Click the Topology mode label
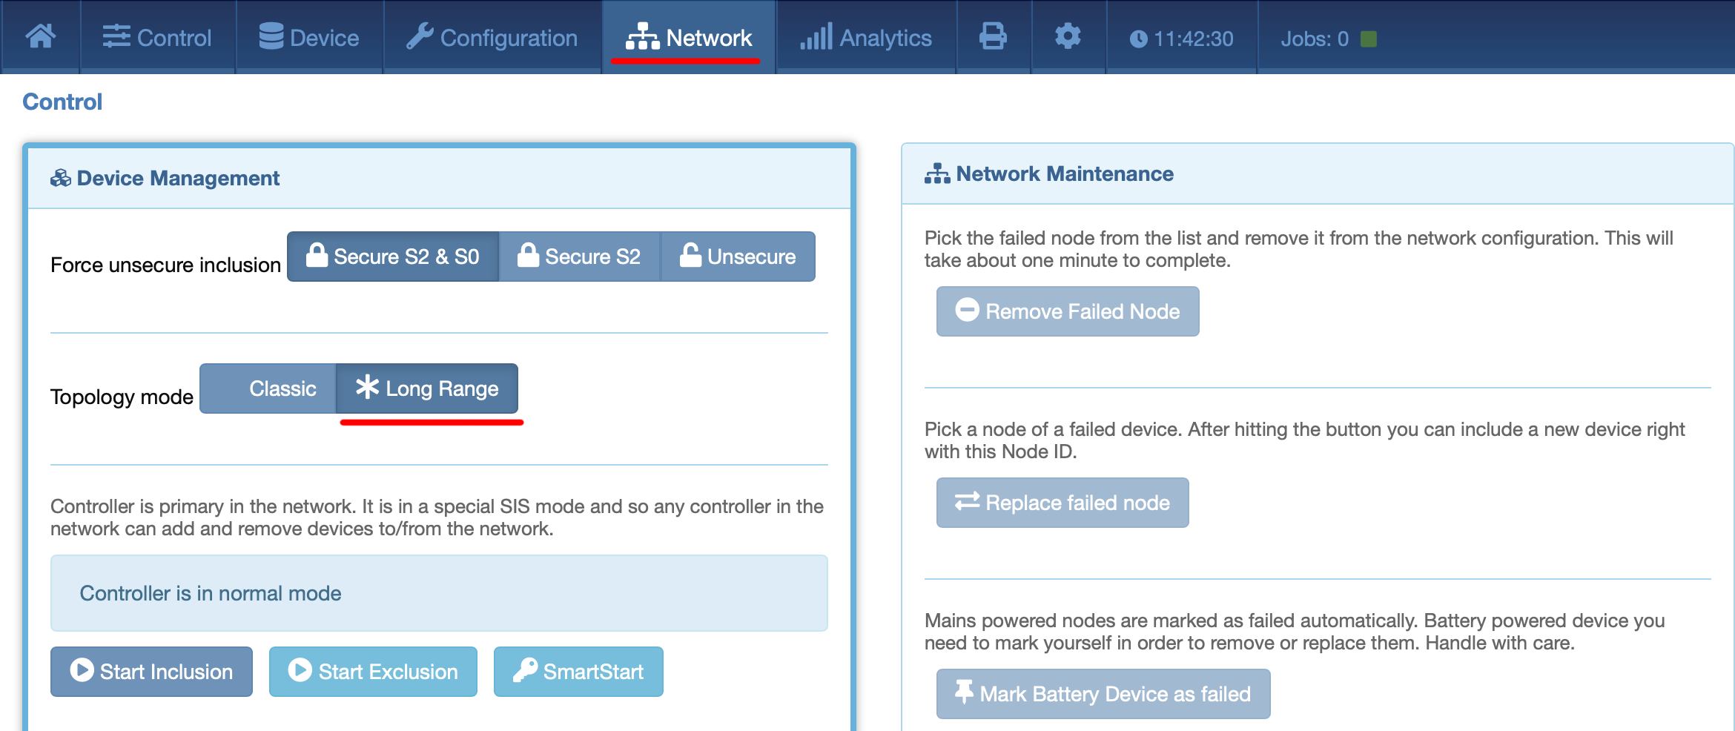1735x731 pixels. [122, 397]
